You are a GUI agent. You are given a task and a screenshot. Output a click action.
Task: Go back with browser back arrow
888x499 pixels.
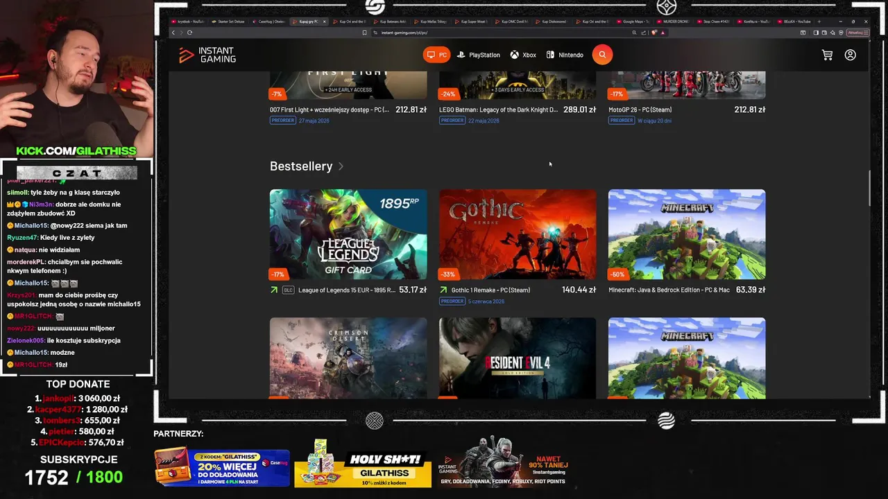click(x=173, y=33)
